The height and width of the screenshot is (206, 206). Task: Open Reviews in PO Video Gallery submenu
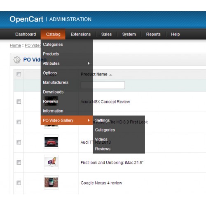point(119,149)
